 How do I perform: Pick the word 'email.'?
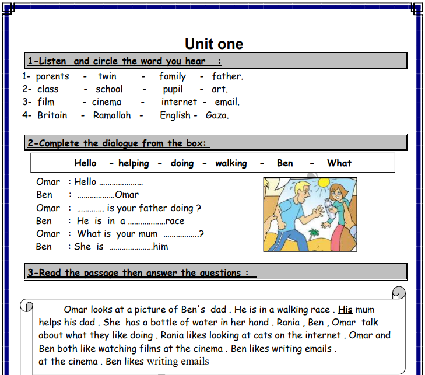227,102
